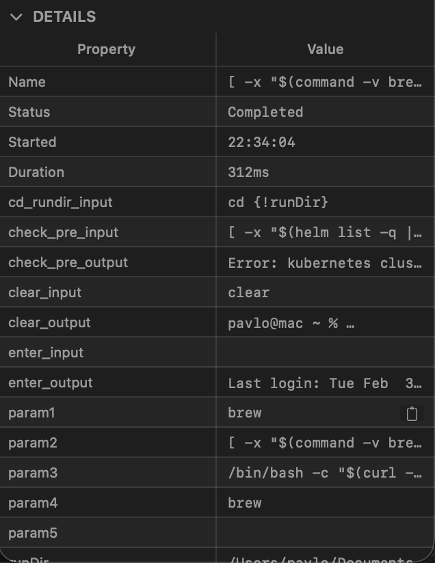Click the Property column header
Image resolution: width=435 pixels, height=563 pixels.
coord(106,49)
